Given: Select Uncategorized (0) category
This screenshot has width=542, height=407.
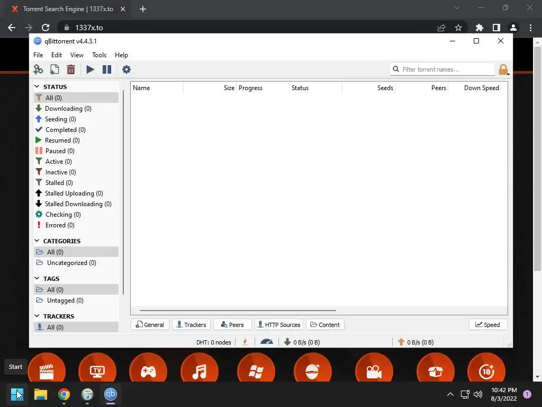Looking at the screenshot, I should tap(76, 263).
